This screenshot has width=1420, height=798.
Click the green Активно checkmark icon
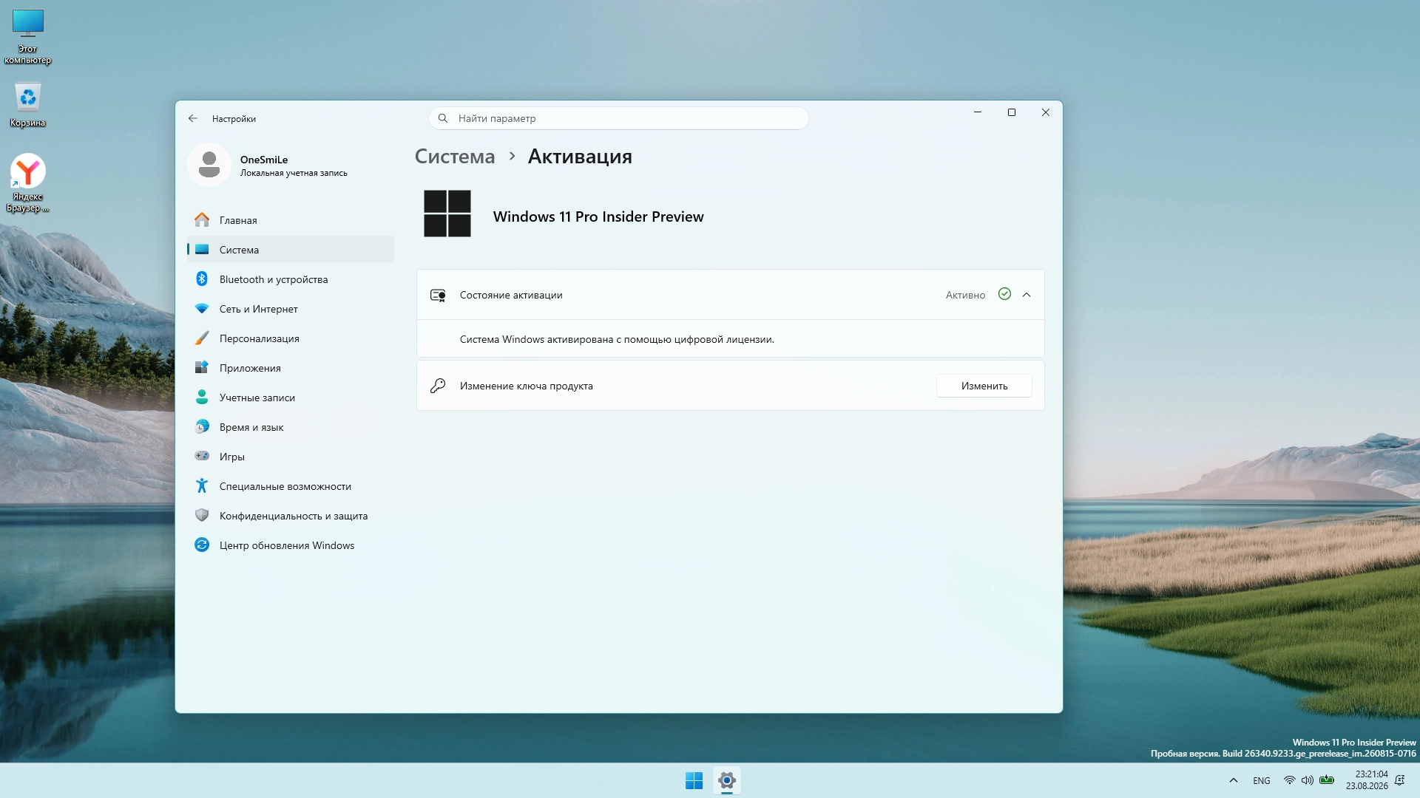click(x=1004, y=294)
